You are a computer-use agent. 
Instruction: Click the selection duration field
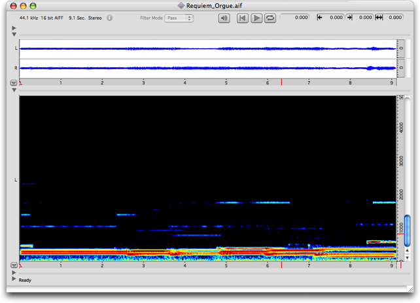[393, 18]
